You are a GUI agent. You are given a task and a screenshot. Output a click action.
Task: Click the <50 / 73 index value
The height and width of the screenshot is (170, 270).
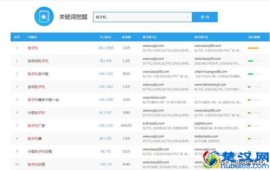pyautogui.click(x=105, y=165)
